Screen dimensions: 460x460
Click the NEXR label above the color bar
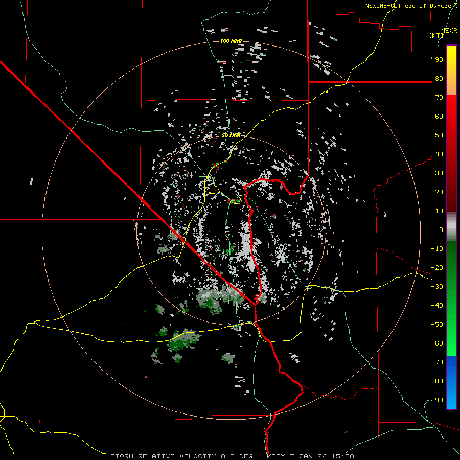[x=449, y=31]
